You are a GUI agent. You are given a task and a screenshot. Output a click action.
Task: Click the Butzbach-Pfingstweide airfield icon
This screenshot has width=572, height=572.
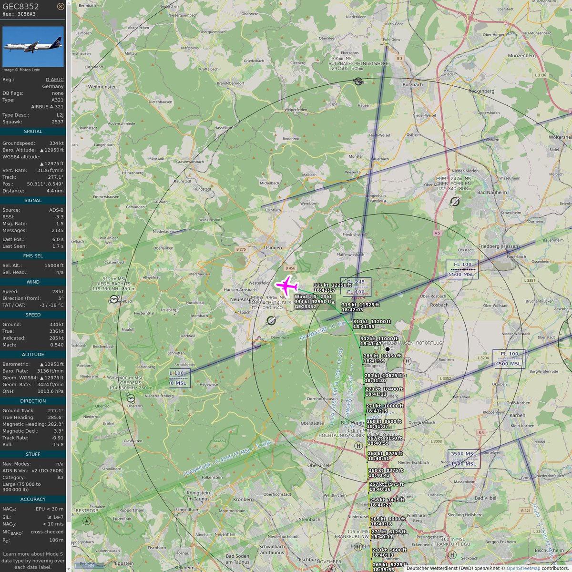(358, 82)
